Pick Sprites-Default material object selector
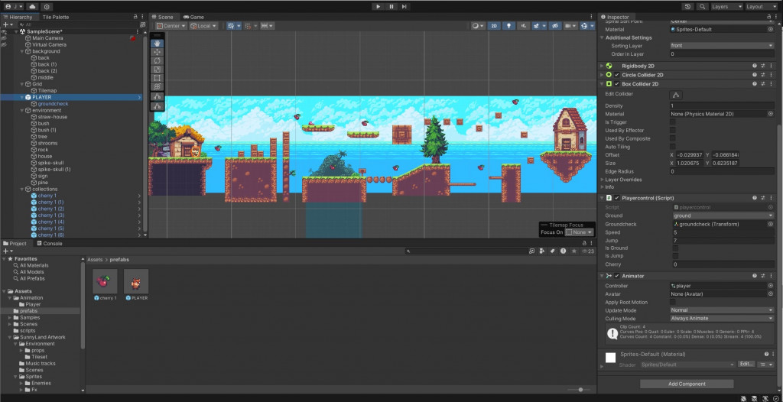Viewport: 783px width, 402px height. pyautogui.click(x=771, y=30)
